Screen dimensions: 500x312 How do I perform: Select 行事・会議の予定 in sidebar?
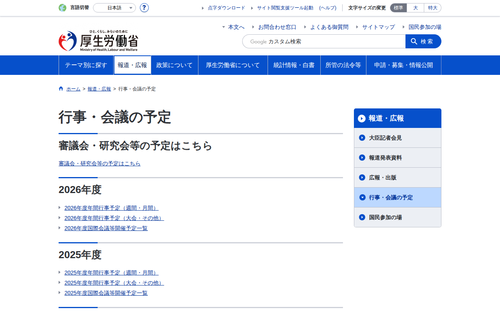pos(398,197)
